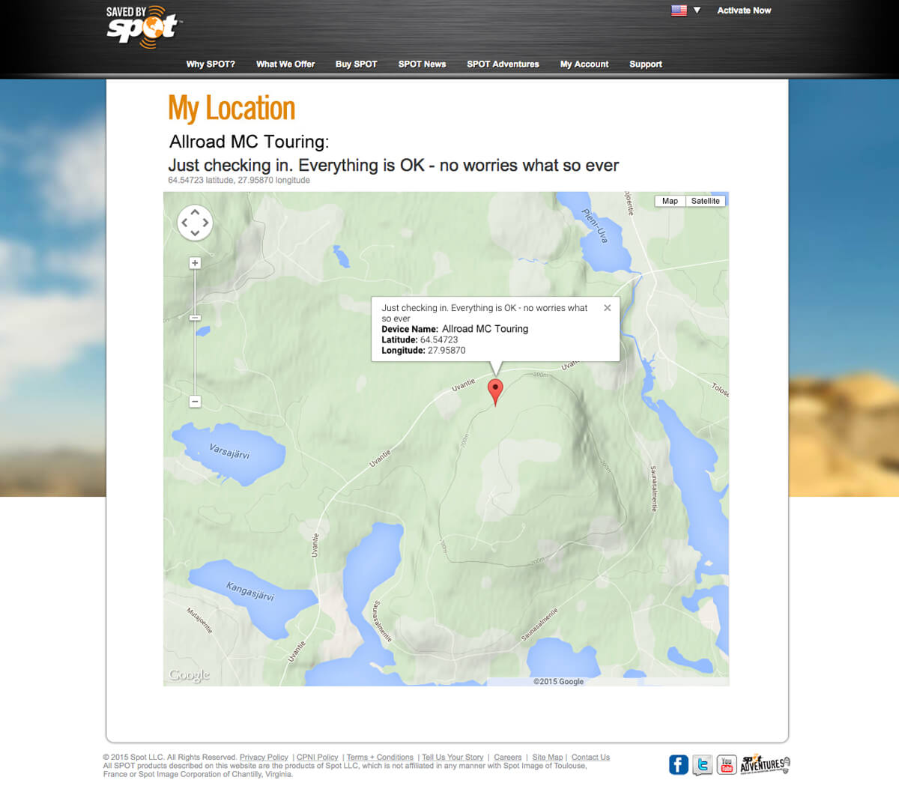
Task: Open the Careers link
Action: click(x=508, y=758)
